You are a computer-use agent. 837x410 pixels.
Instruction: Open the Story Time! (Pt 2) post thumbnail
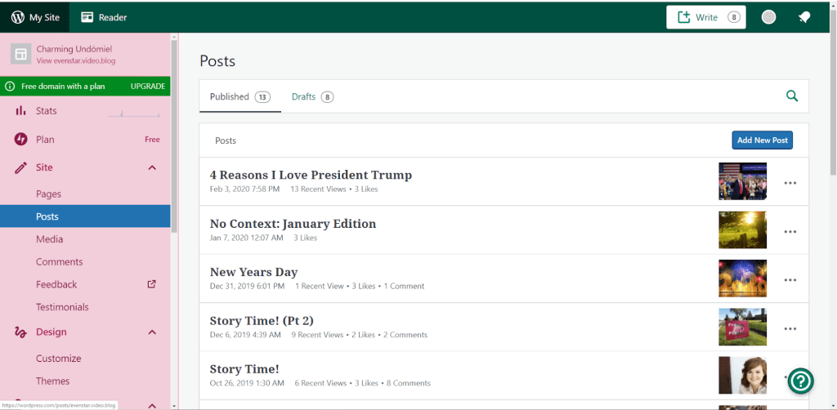(742, 327)
